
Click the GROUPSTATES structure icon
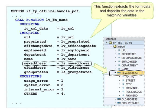119,103
